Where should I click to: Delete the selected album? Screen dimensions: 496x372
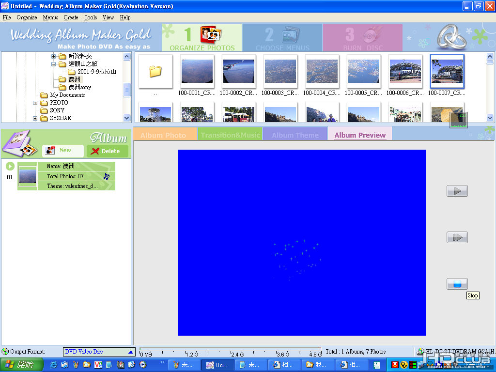coord(108,151)
